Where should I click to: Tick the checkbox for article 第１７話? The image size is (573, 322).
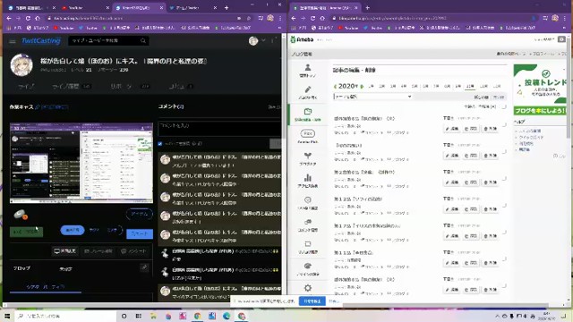(x=504, y=232)
